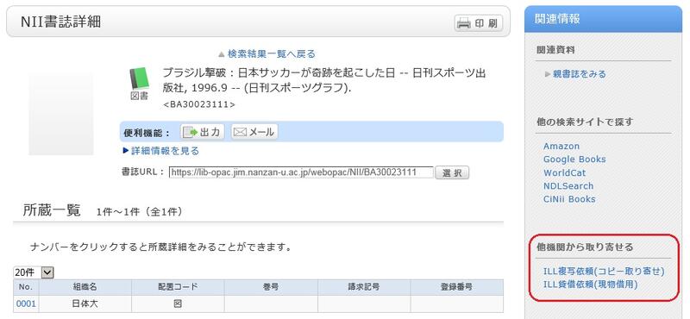Click the 配置コード column header
This screenshot has width=690, height=319.
pyautogui.click(x=178, y=287)
